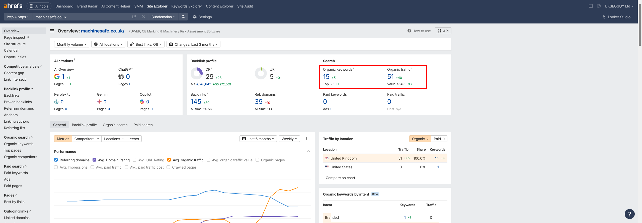
Task: Open the Settings gear
Action: click(x=202, y=17)
